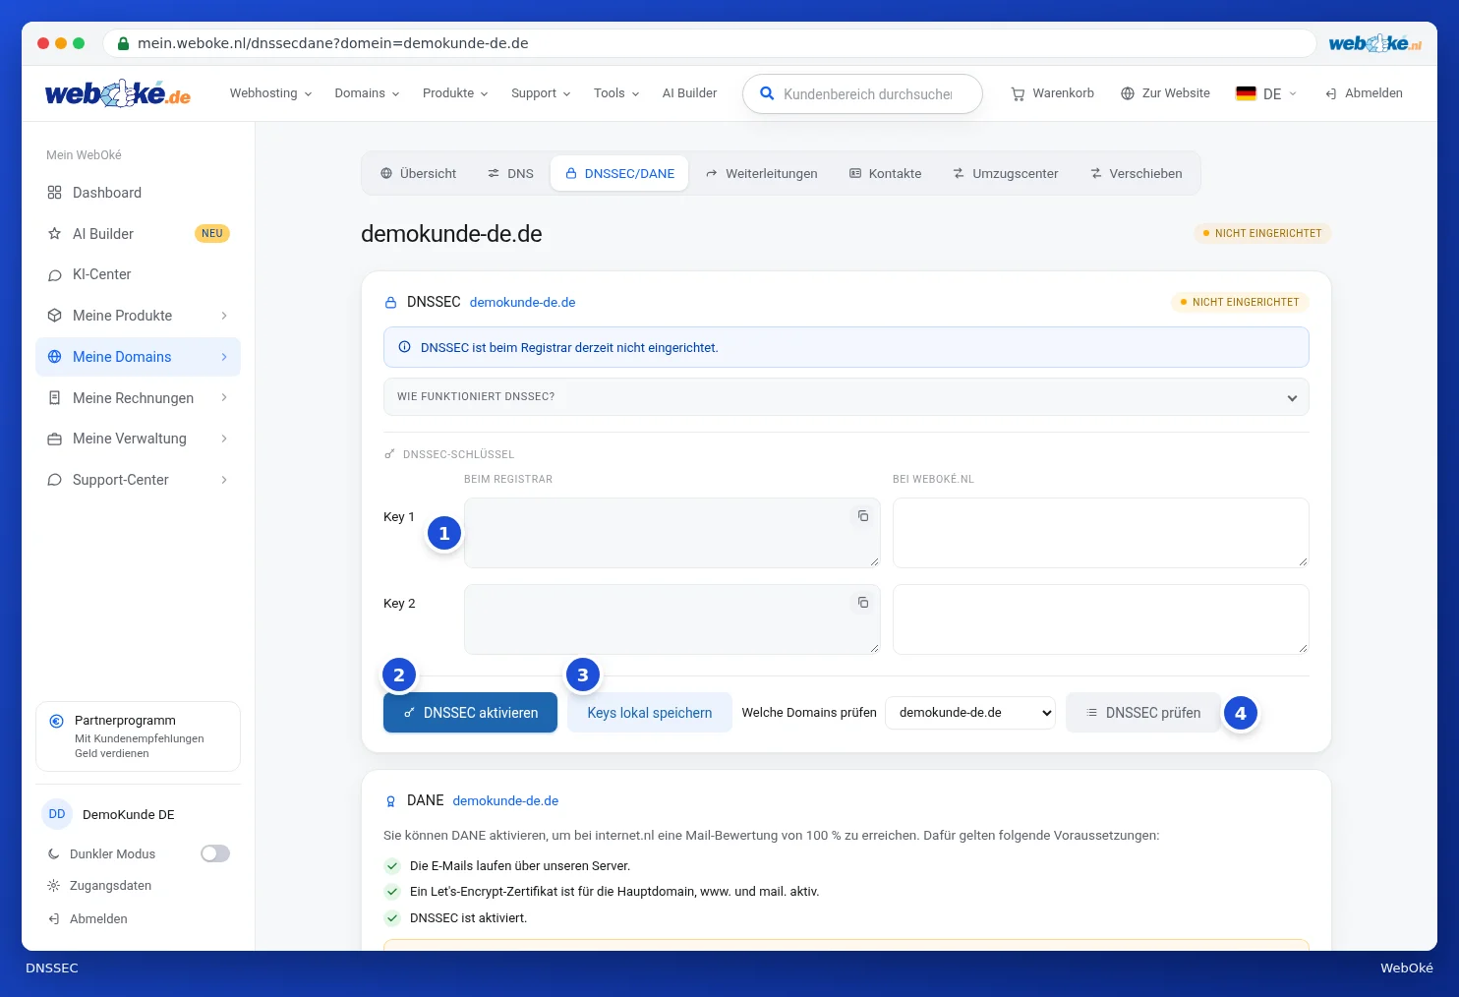Viewport: 1459px width, 997px height.
Task: Open the Tools dropdown menu
Action: (616, 93)
